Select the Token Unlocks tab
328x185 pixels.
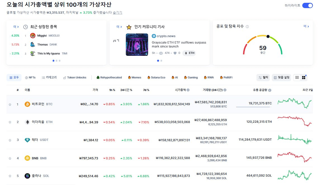pos(75,78)
